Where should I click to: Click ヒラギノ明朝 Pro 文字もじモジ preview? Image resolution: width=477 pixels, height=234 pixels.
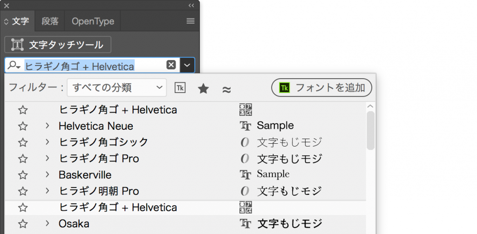pos(289,191)
